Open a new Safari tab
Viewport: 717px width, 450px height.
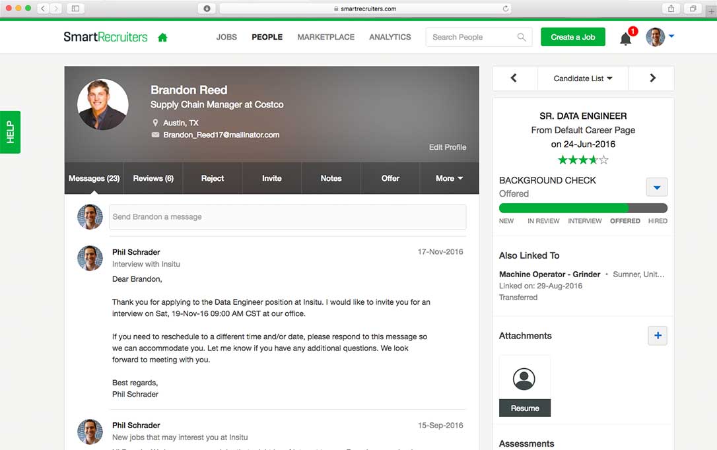point(711,11)
